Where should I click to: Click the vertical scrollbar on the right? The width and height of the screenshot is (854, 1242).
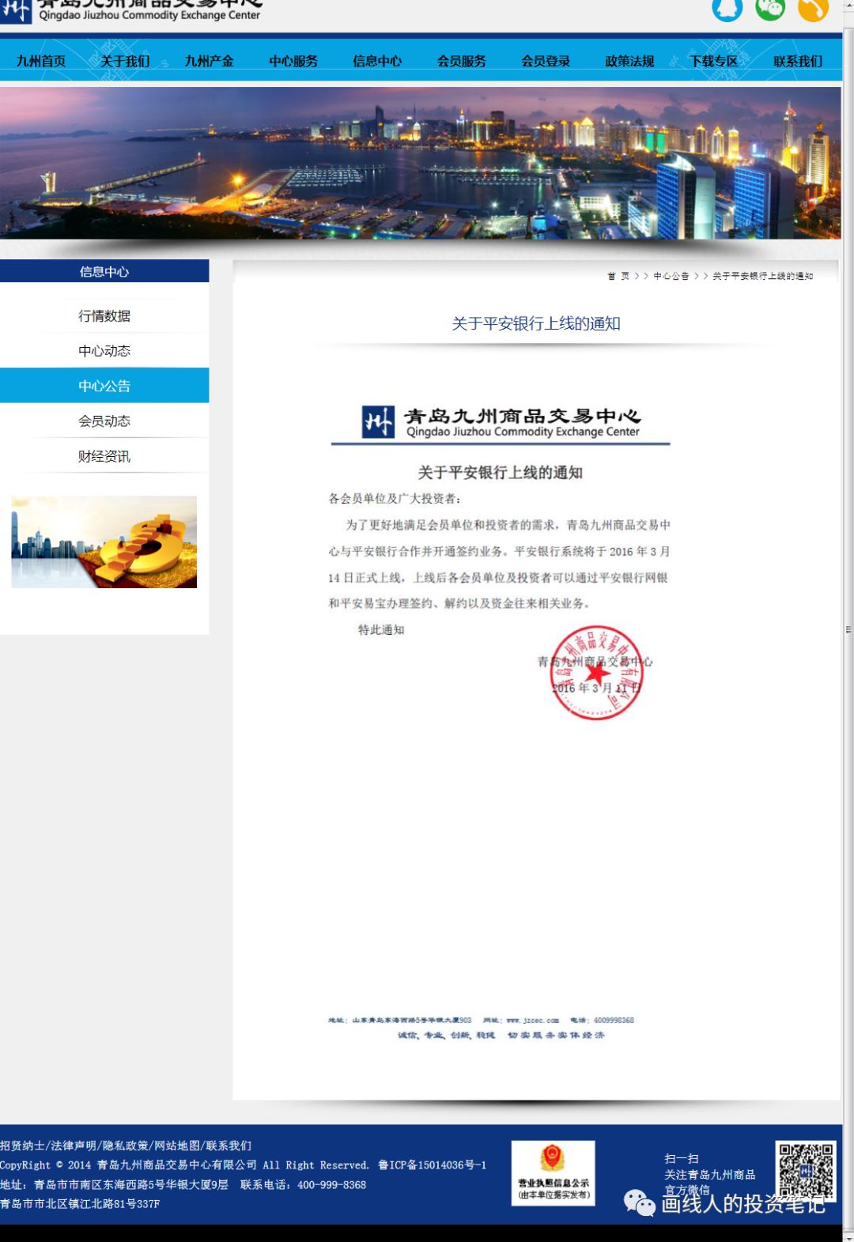pyautogui.click(x=848, y=629)
